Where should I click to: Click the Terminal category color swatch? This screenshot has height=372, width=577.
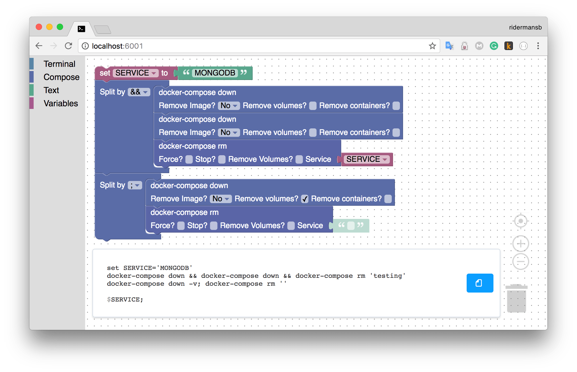(x=32, y=64)
